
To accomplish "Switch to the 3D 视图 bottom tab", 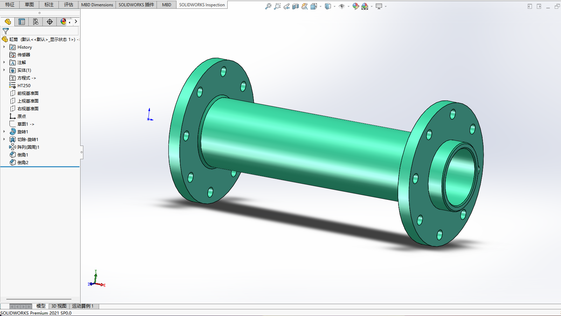I will point(59,306).
